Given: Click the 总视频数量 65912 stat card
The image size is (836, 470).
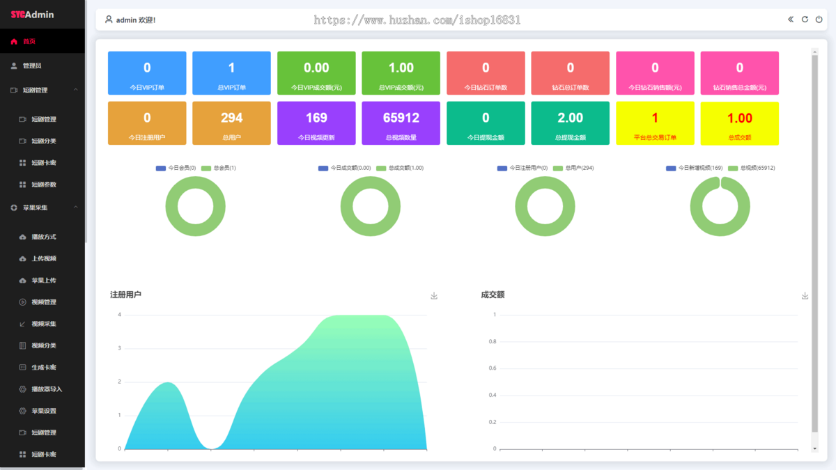Looking at the screenshot, I should (401, 123).
